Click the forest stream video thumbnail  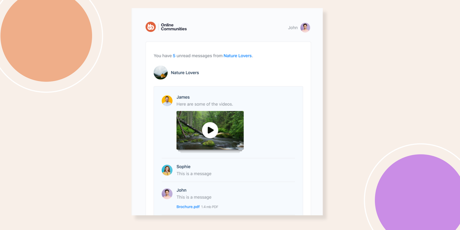click(210, 130)
